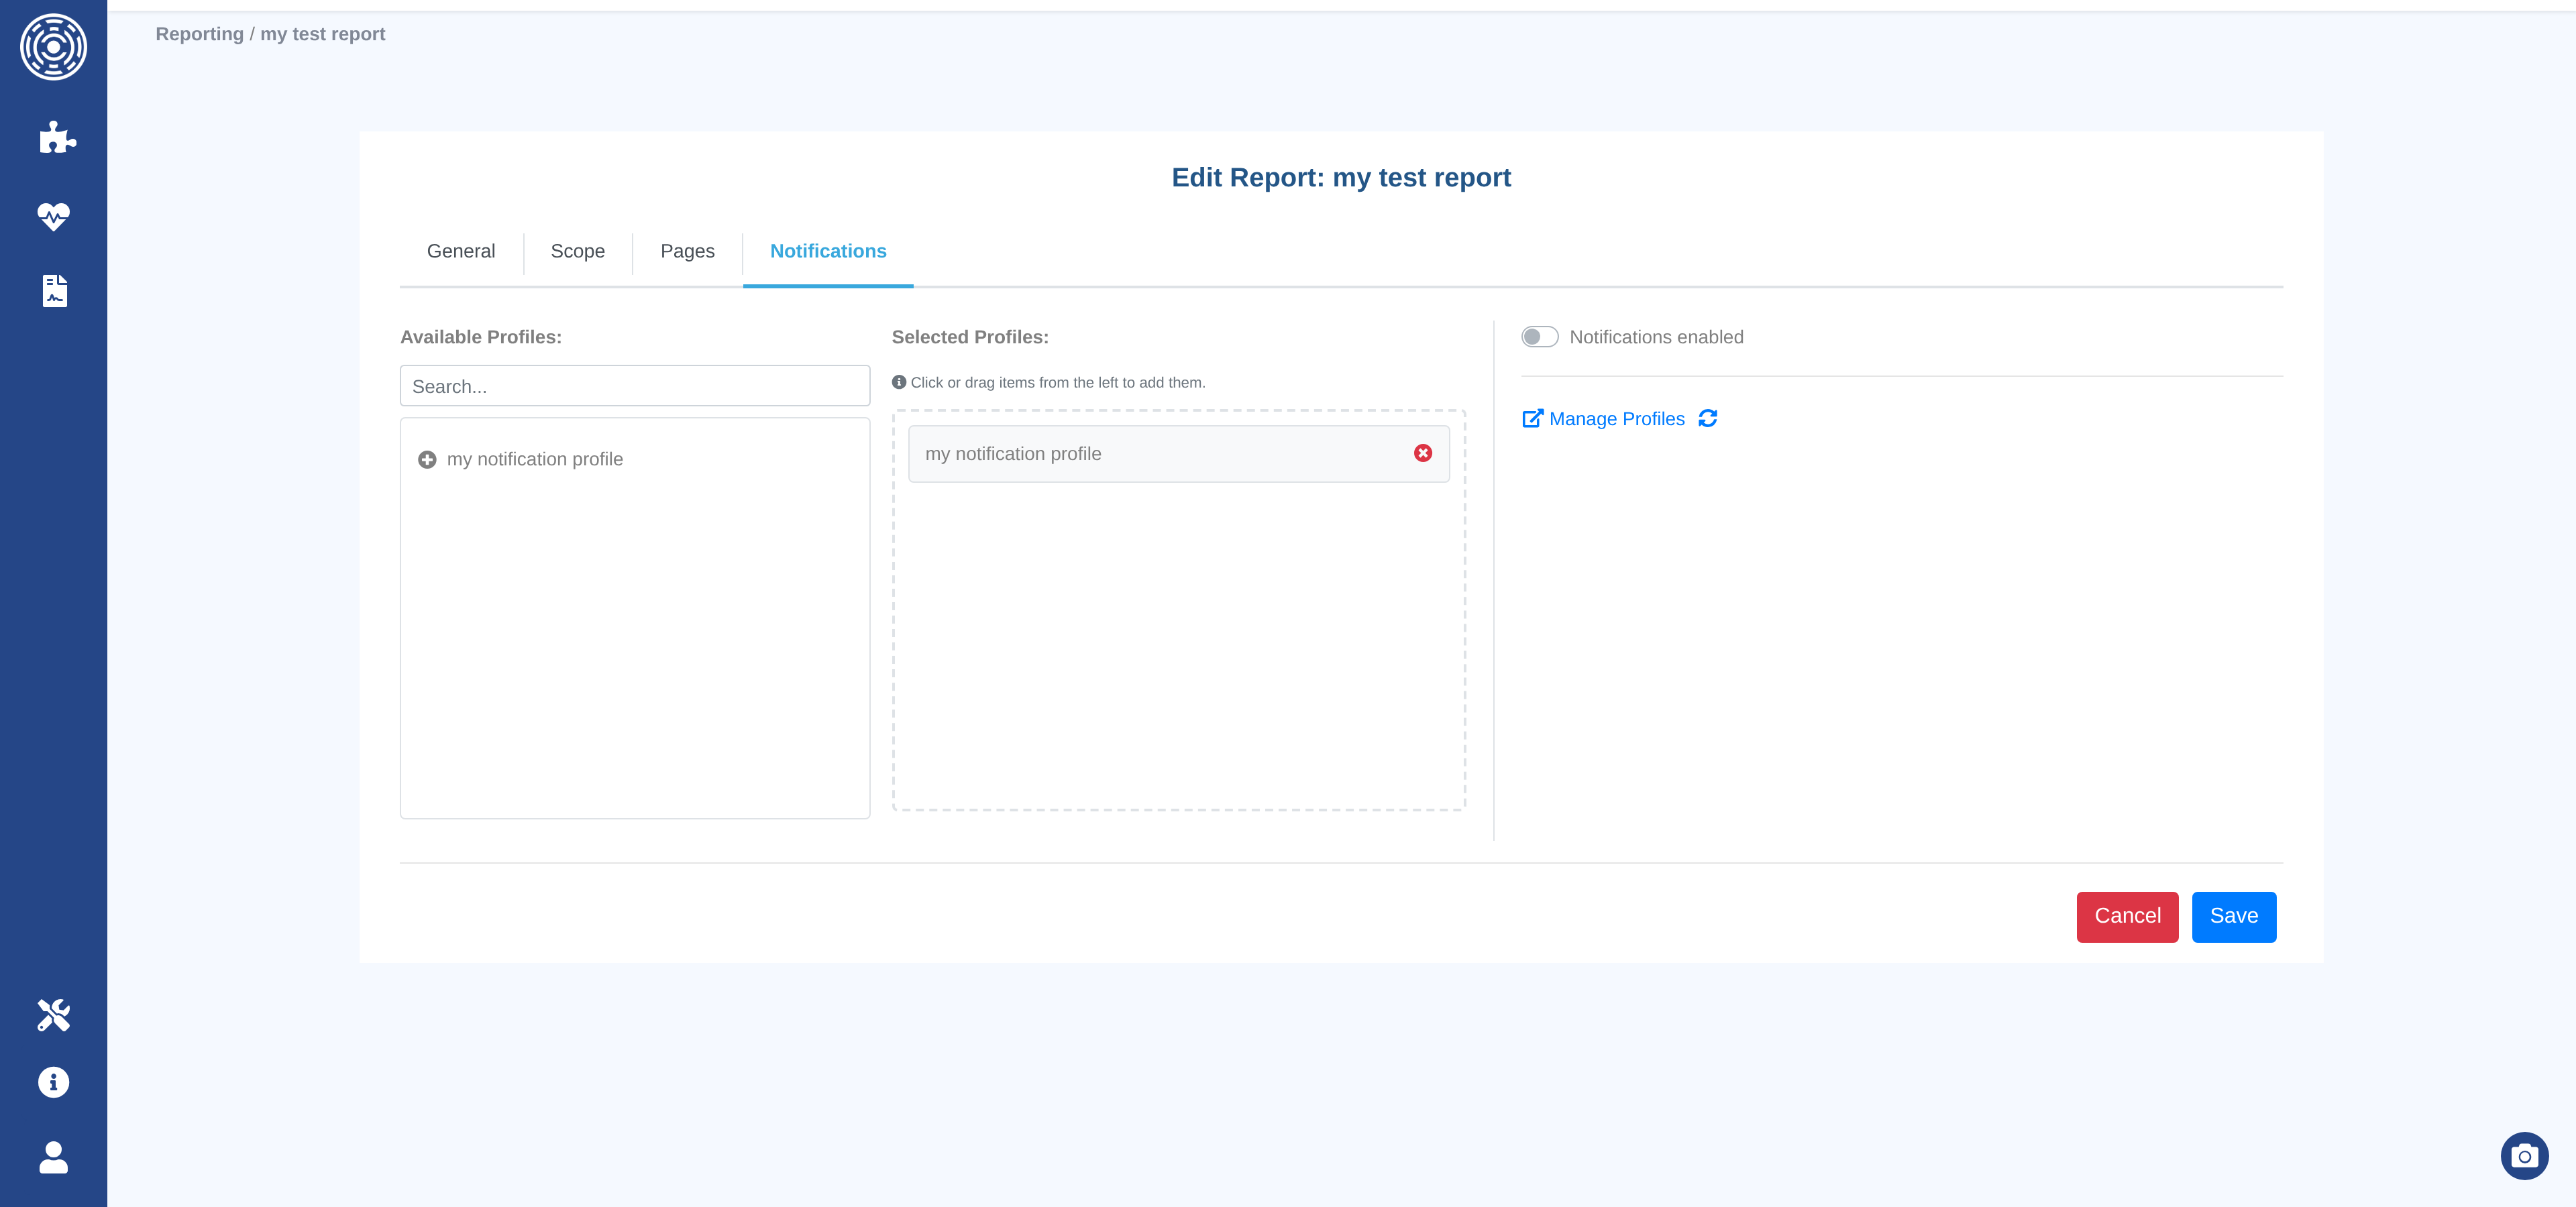Remove selected notification profile via red X
The width and height of the screenshot is (2576, 1207).
coord(1422,453)
